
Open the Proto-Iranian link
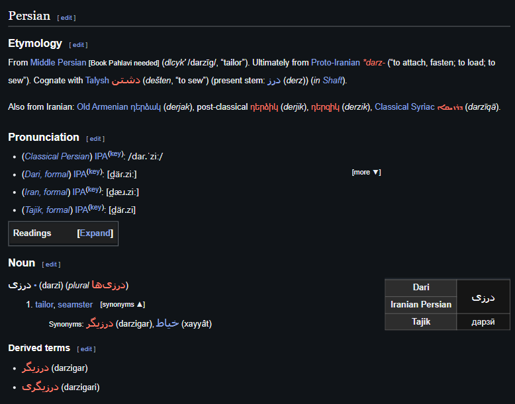[x=336, y=62]
